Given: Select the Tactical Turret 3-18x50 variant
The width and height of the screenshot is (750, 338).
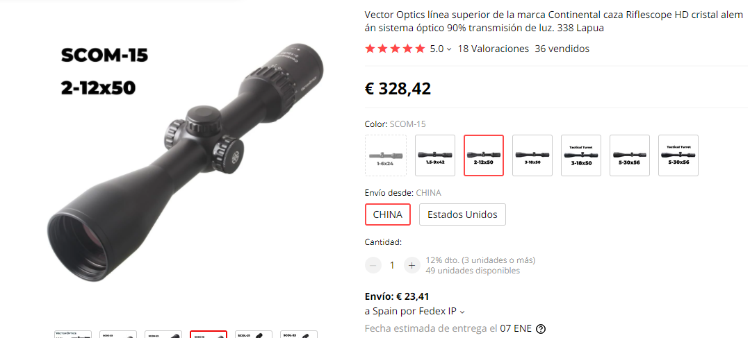Looking at the screenshot, I should click(x=581, y=155).
